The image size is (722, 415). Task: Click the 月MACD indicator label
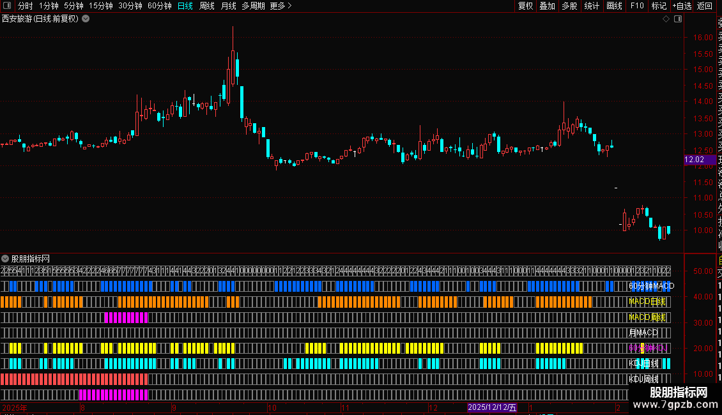click(643, 333)
